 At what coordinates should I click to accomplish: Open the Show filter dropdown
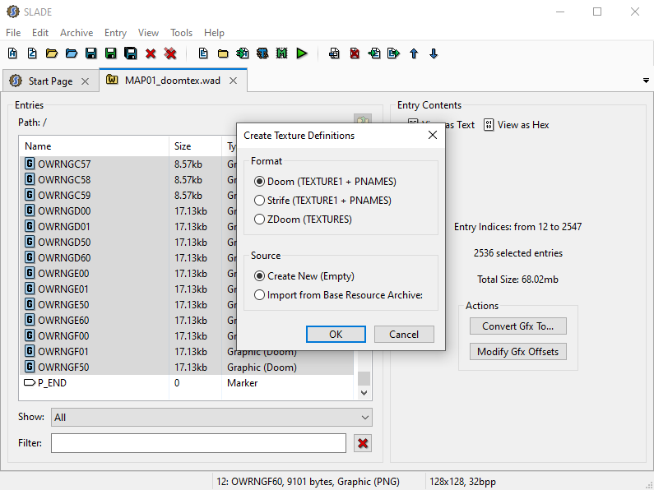(x=211, y=418)
